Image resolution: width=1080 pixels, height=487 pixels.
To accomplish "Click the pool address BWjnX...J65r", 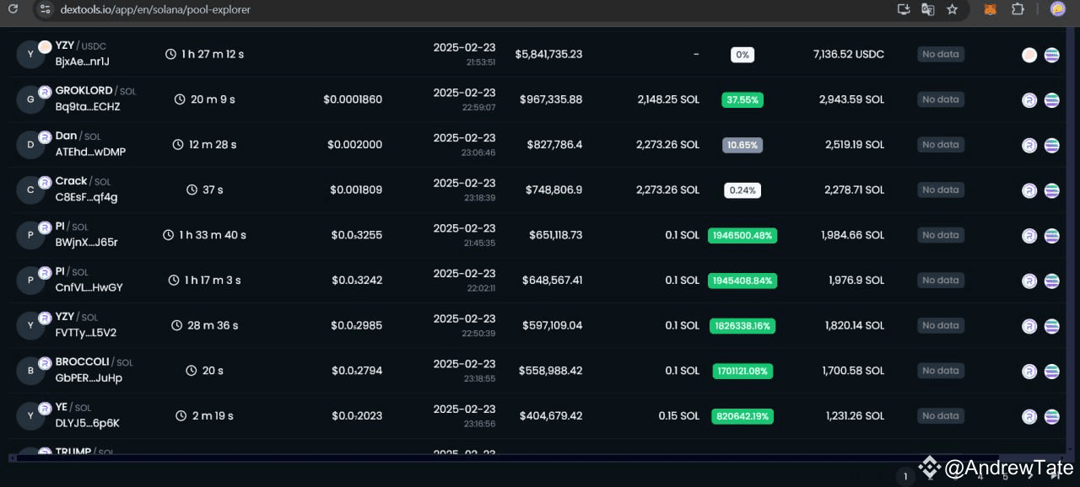I will point(86,243).
